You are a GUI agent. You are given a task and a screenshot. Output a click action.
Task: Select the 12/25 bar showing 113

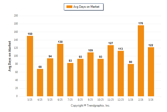click(121, 74)
